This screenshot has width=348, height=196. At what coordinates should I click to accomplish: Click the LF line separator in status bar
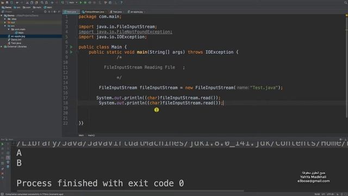click(x=323, y=194)
